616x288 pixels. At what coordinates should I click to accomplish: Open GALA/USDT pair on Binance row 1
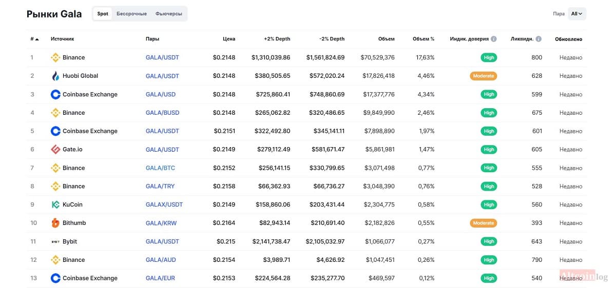pyautogui.click(x=162, y=57)
